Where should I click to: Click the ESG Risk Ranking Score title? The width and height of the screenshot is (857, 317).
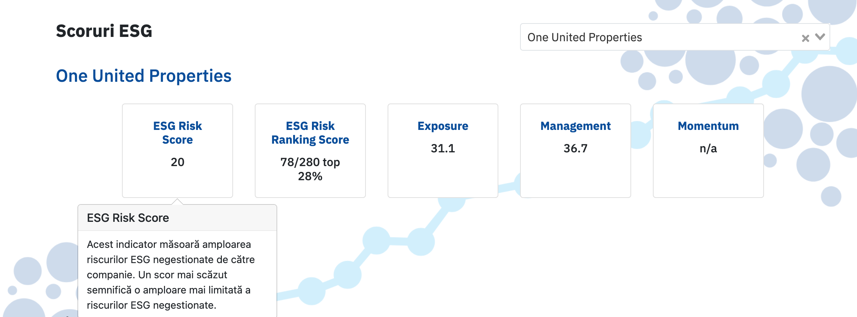(x=310, y=132)
